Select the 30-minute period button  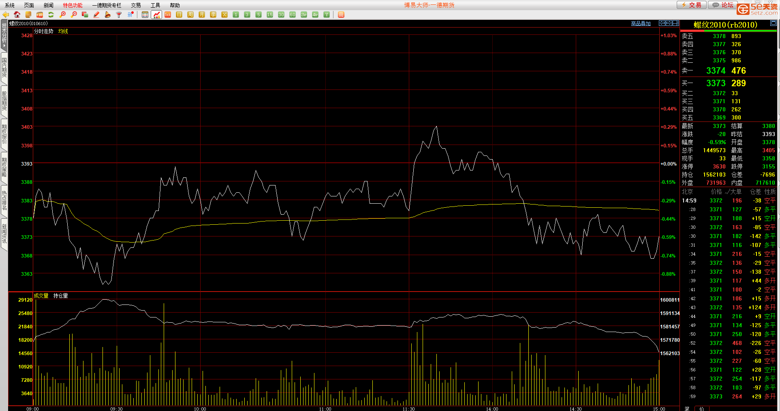[x=281, y=15]
